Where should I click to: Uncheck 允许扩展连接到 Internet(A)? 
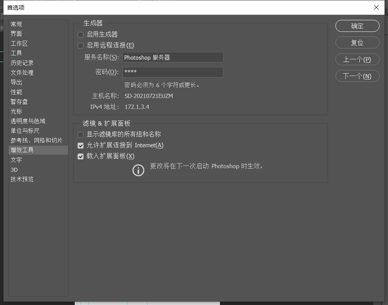click(81, 145)
